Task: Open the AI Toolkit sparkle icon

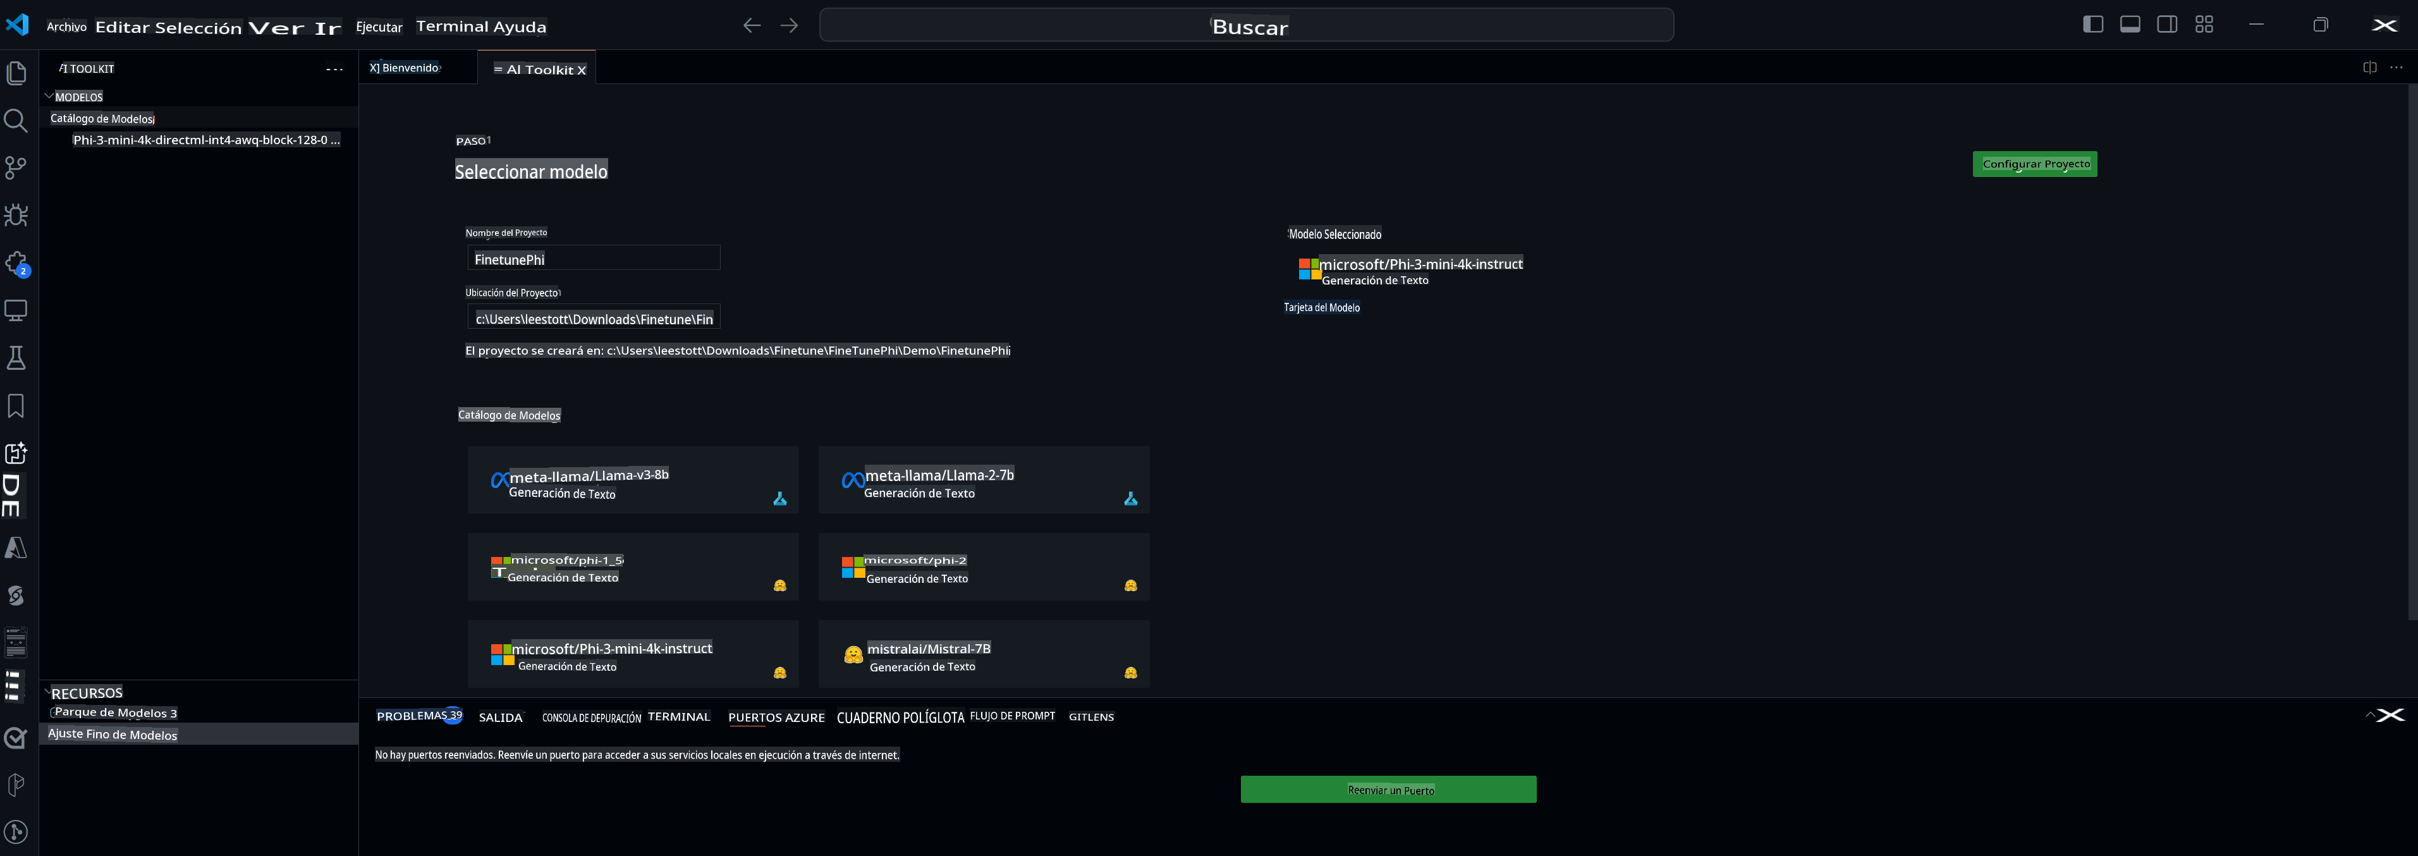Action: click(x=16, y=453)
